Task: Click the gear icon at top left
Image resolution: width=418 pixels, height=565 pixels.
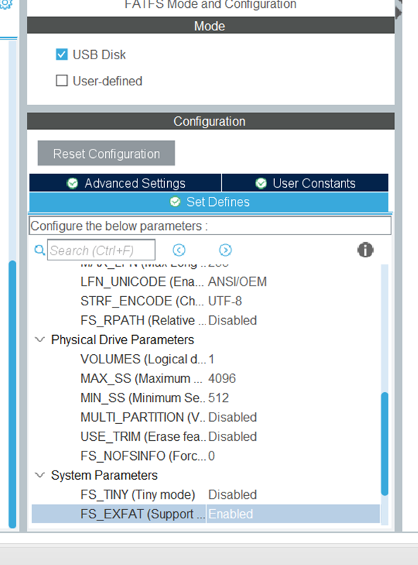Action: pyautogui.click(x=6, y=4)
